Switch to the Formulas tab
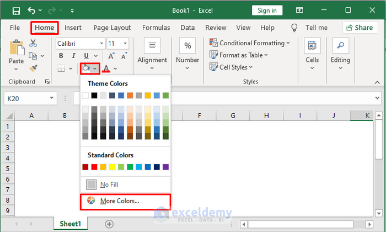 (156, 28)
